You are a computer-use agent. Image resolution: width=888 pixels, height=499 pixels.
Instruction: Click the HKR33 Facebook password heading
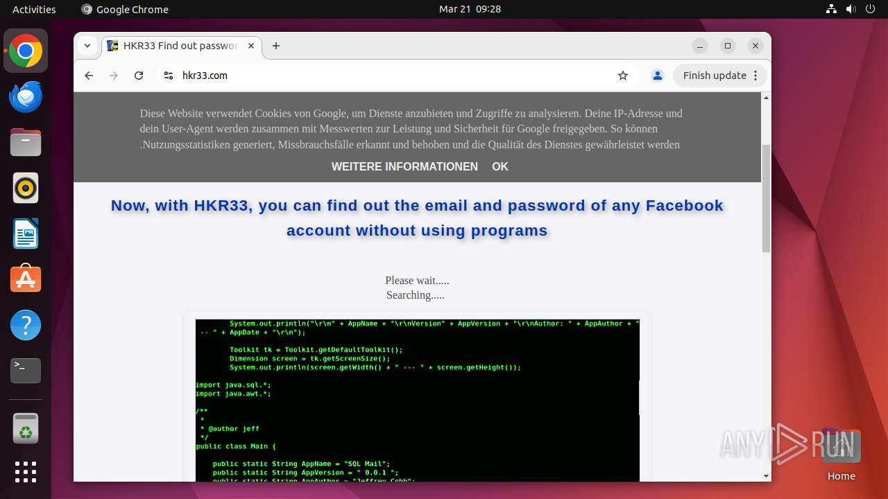417,218
